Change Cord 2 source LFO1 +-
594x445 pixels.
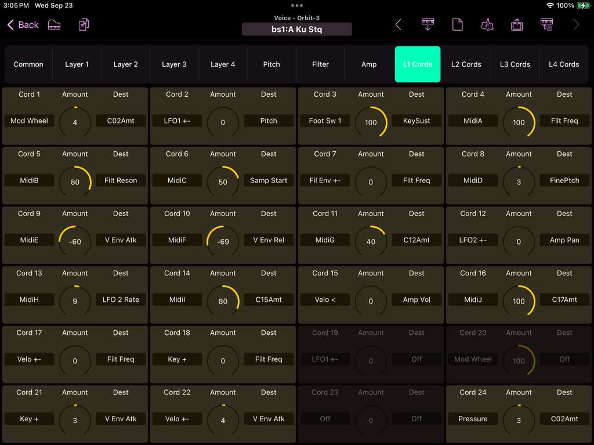pos(177,121)
